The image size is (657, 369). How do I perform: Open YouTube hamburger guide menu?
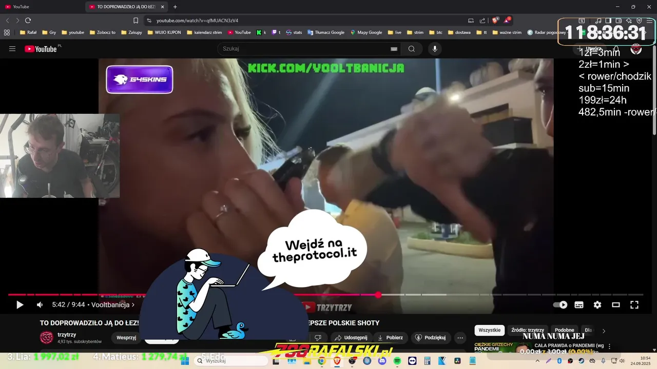coord(12,49)
